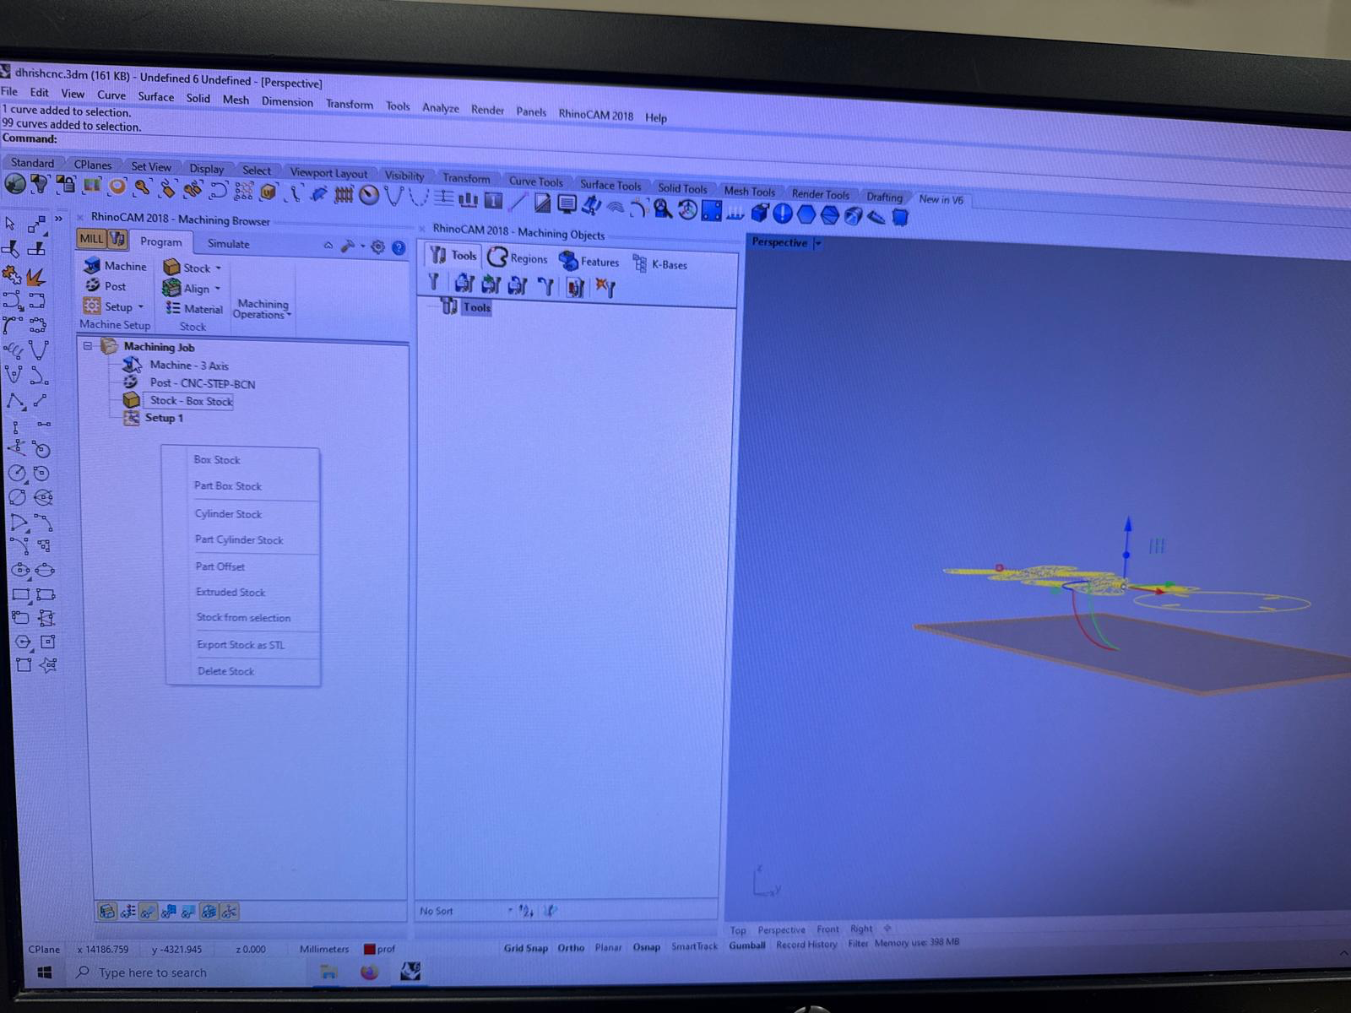Choose Delete Stock from the menu
1351x1013 pixels.
click(225, 671)
